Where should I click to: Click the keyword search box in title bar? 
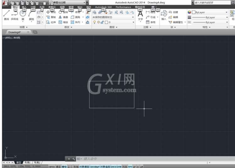212,3
